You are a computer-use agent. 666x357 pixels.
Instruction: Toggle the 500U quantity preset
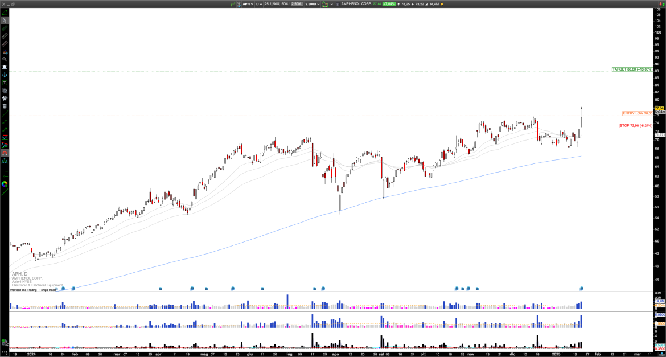285,5
